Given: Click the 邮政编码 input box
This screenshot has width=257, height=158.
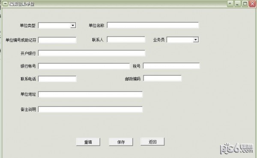Looking at the screenshot, I should pyautogui.click(x=162, y=78).
